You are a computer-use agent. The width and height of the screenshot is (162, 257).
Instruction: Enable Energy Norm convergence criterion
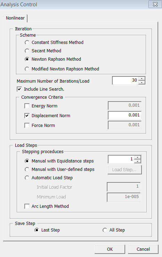click(x=27, y=106)
